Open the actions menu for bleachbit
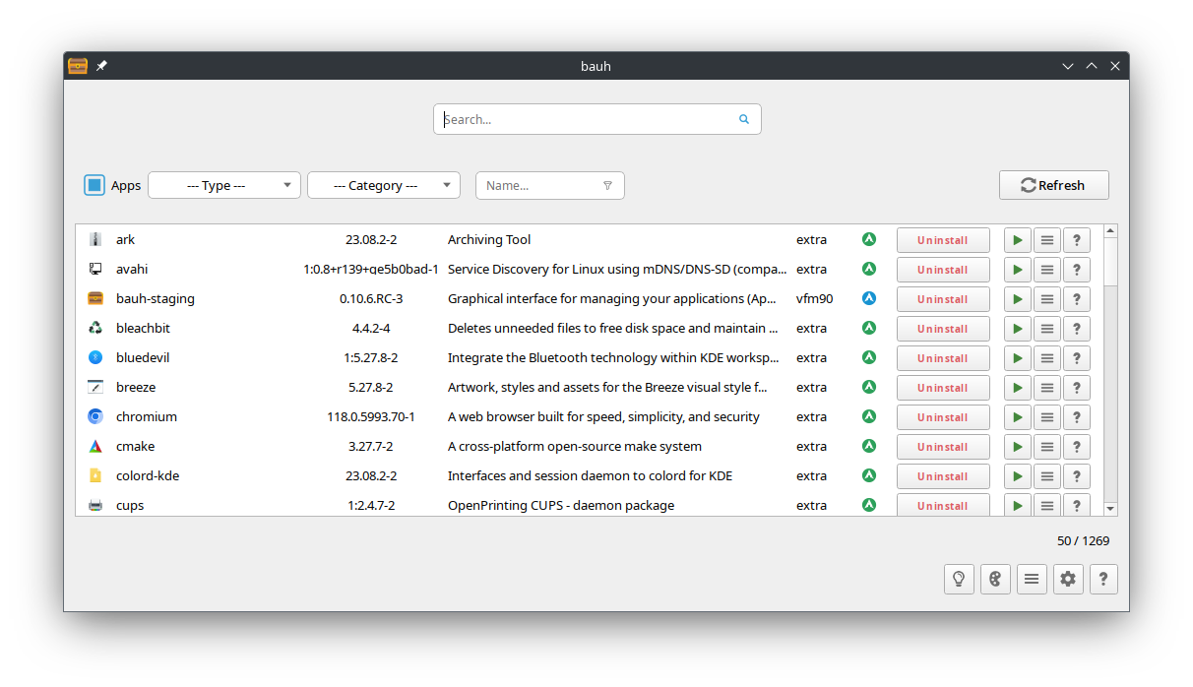Viewport: 1193px width, 687px height. pyautogui.click(x=1047, y=329)
